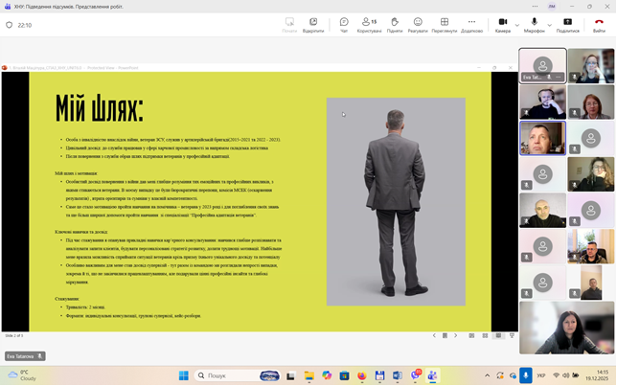Image resolution: width=617 pixels, height=386 pixels.
Task: Select the bottom participant video tile
Action: (x=566, y=328)
